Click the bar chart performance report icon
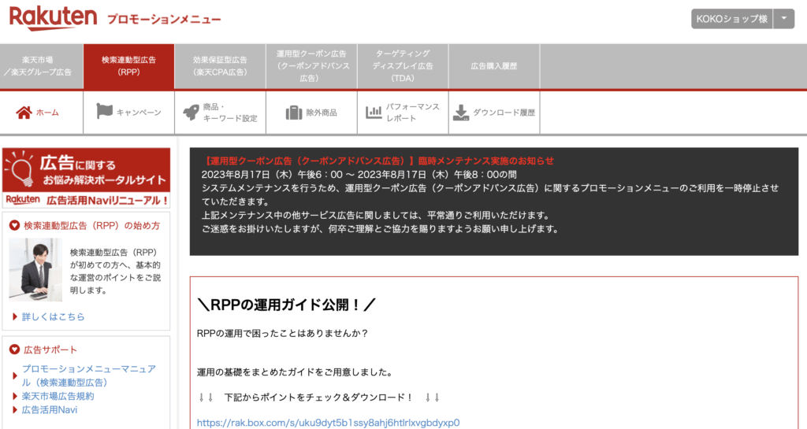 pyautogui.click(x=374, y=112)
